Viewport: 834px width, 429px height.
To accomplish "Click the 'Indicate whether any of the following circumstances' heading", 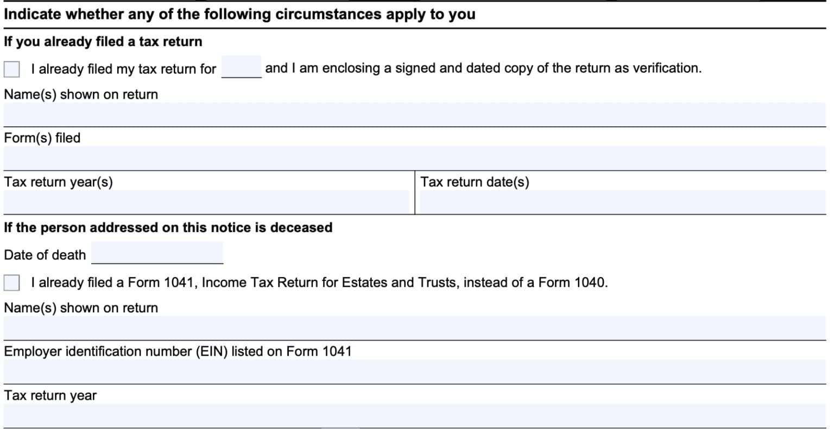I will [239, 14].
